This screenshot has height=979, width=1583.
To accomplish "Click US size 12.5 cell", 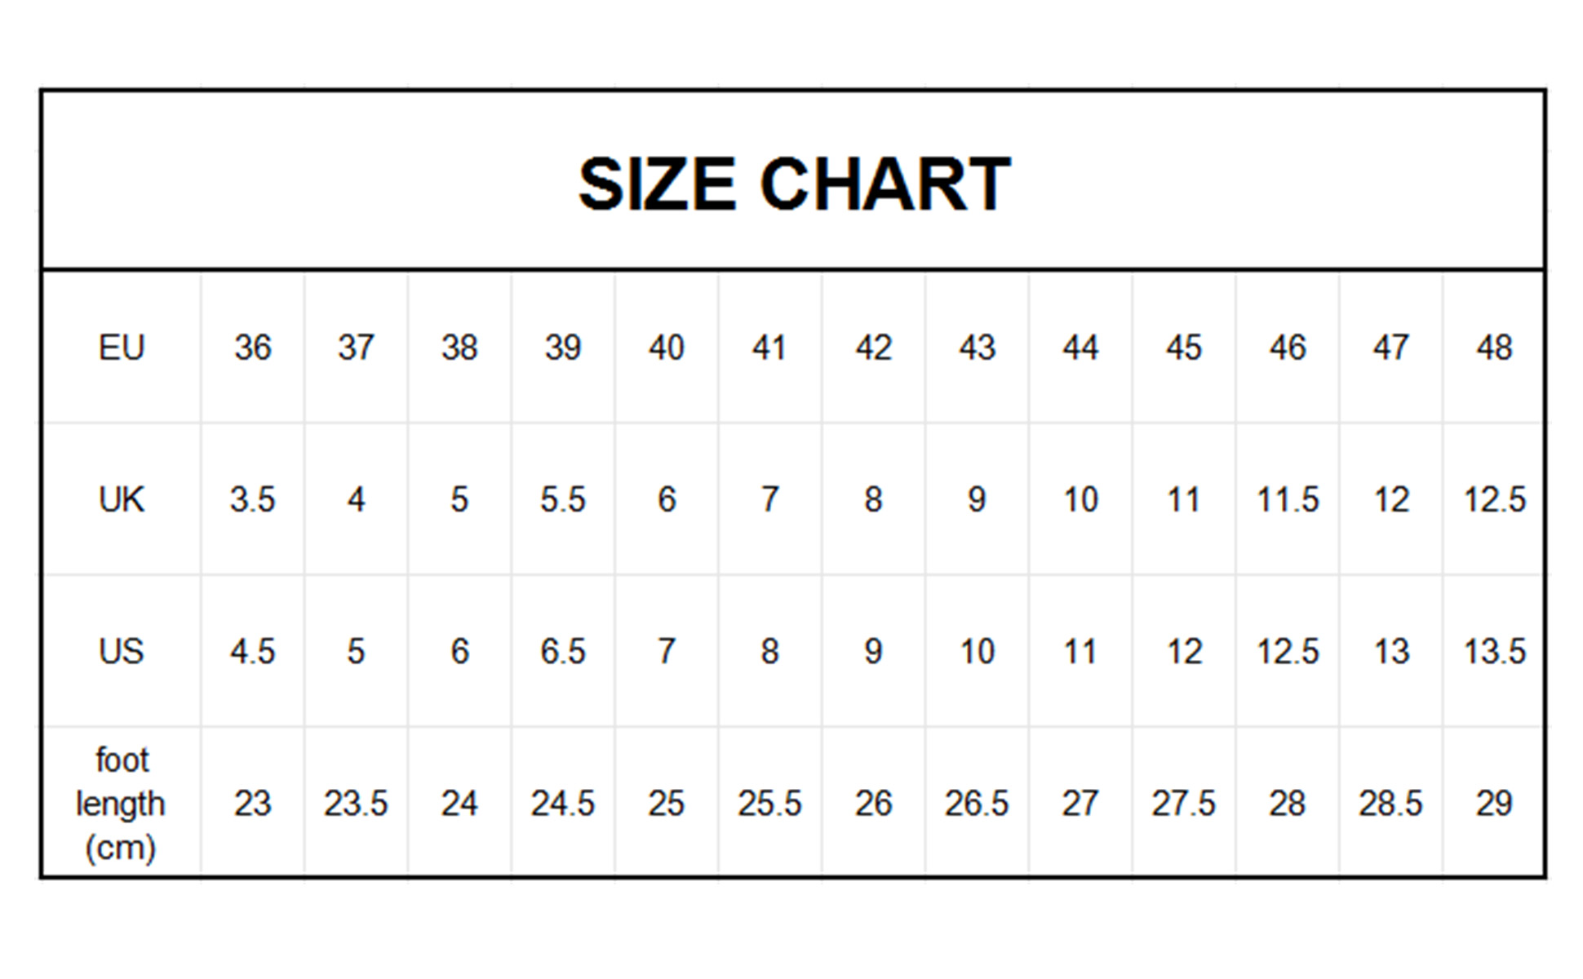I will pos(1287,652).
